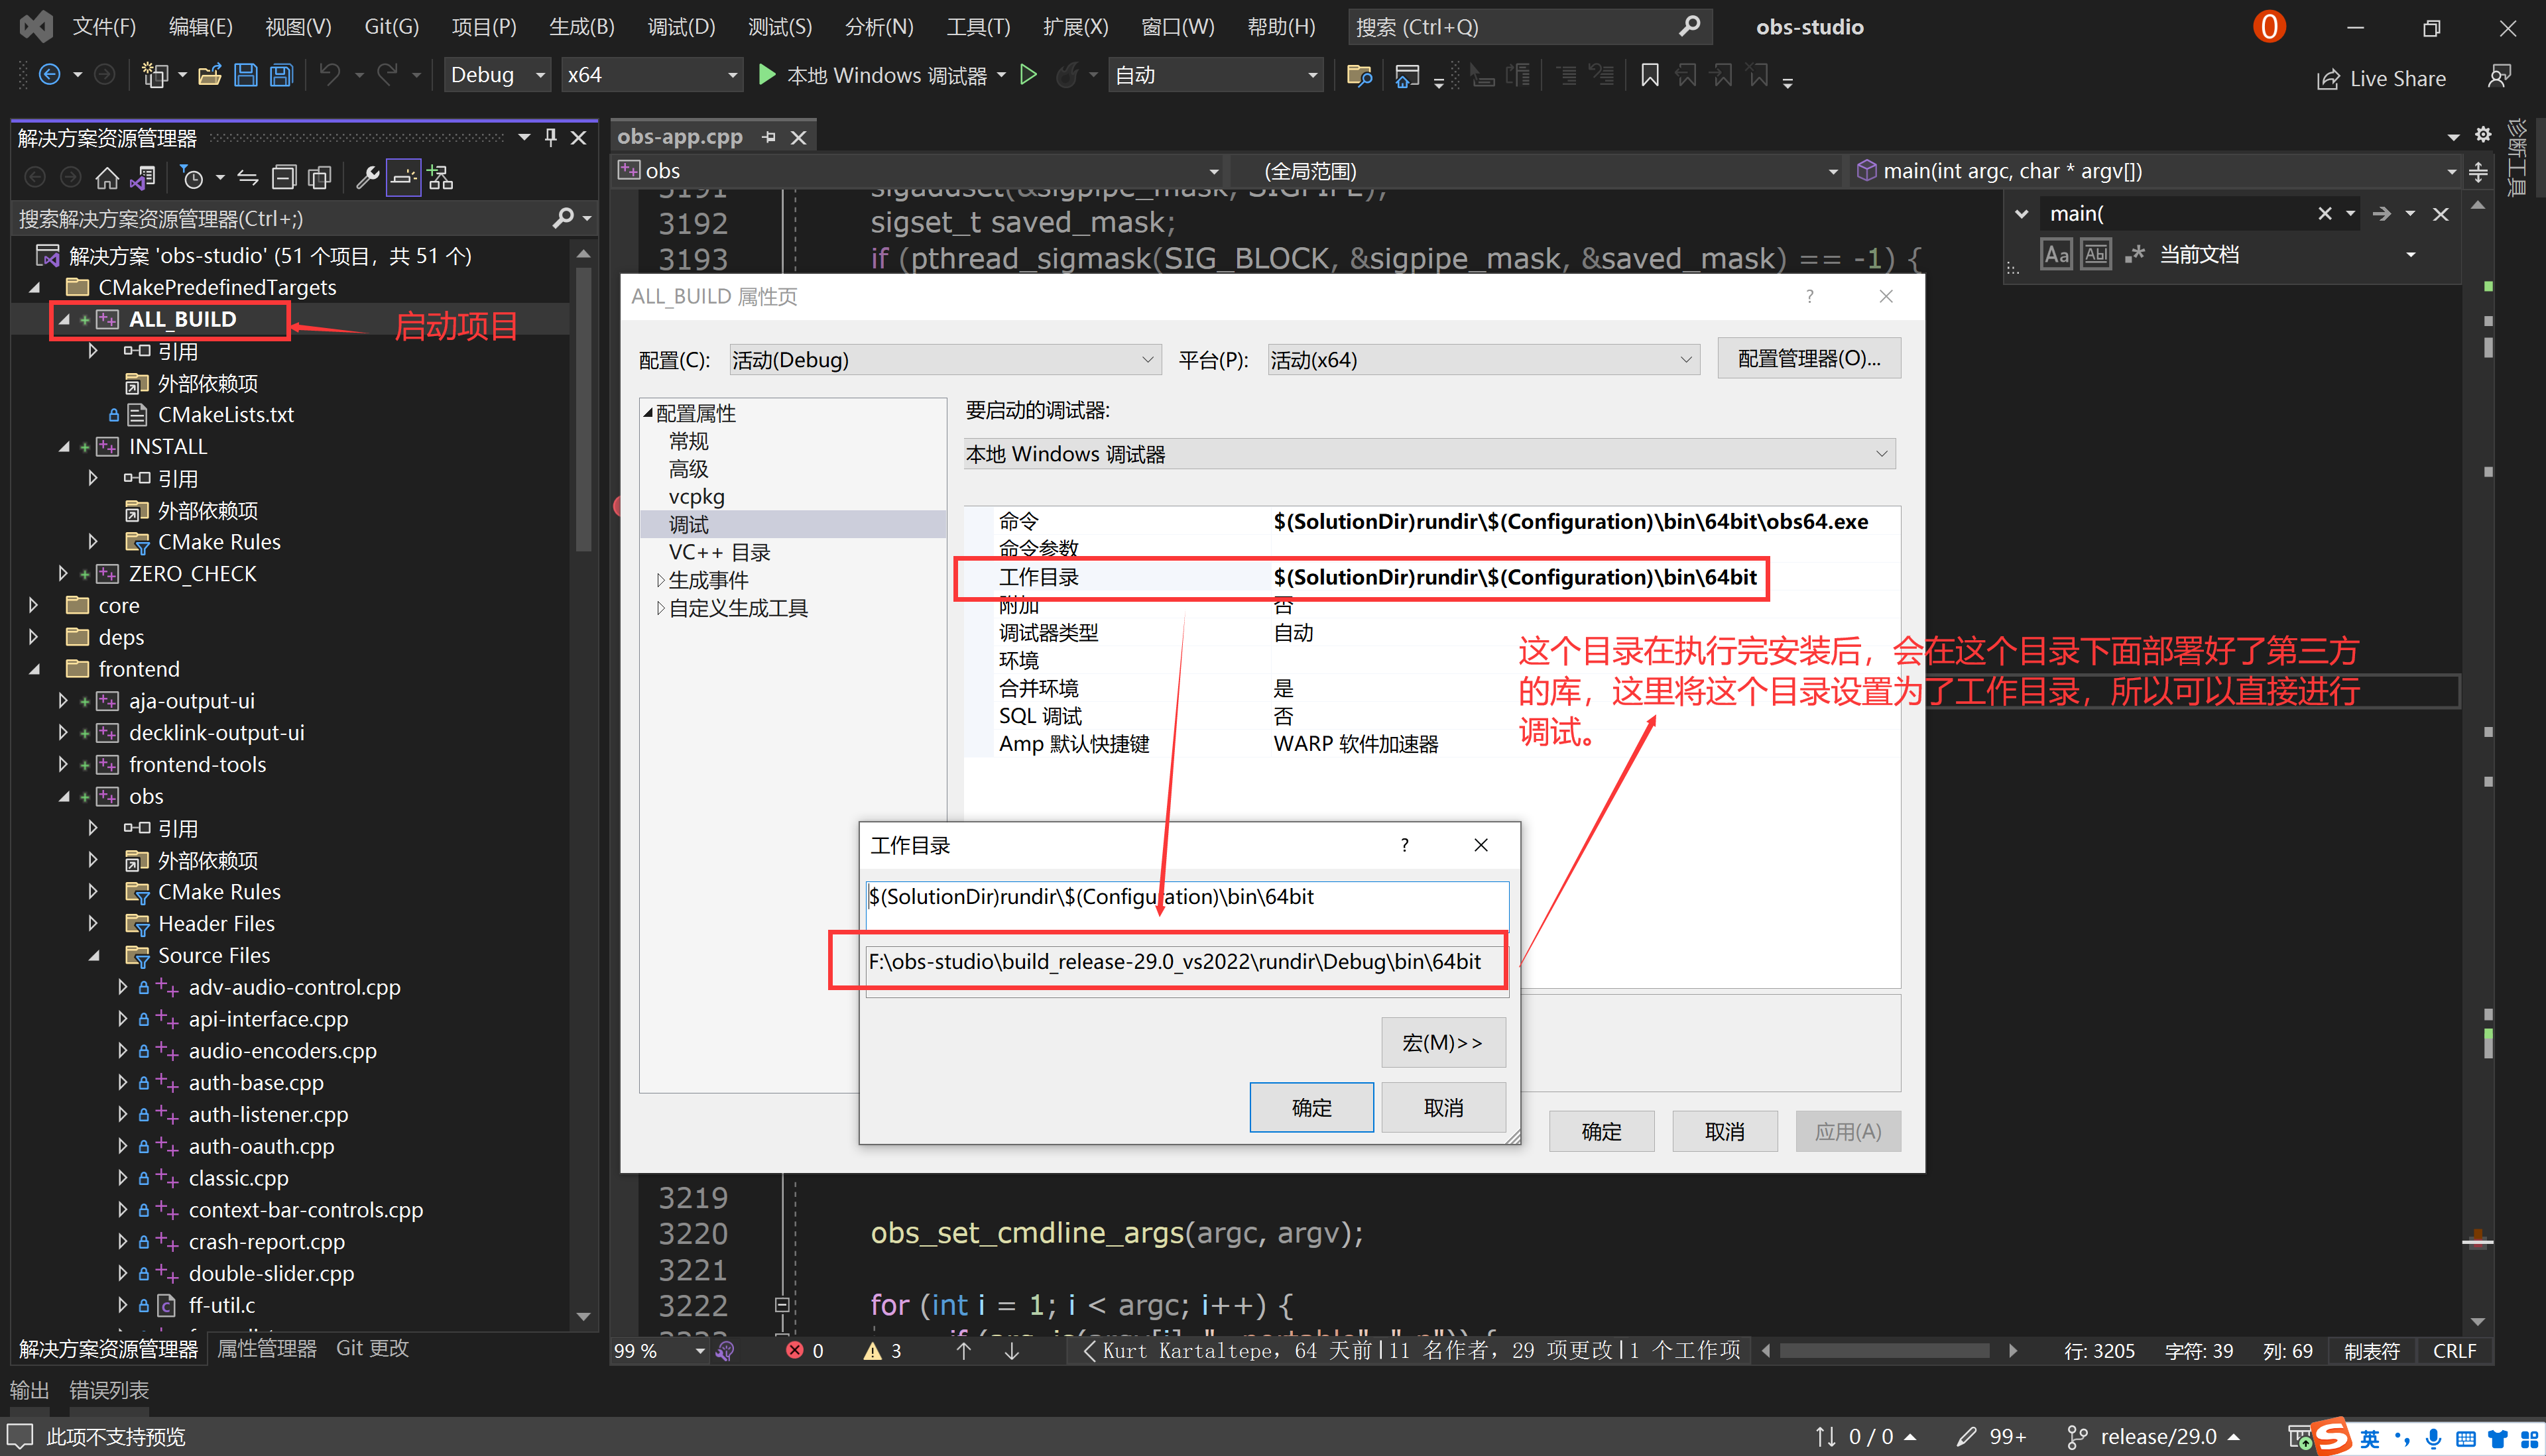This screenshot has height=1456, width=2546.
Task: Click the Home icon in Solution Explorer
Action: (107, 177)
